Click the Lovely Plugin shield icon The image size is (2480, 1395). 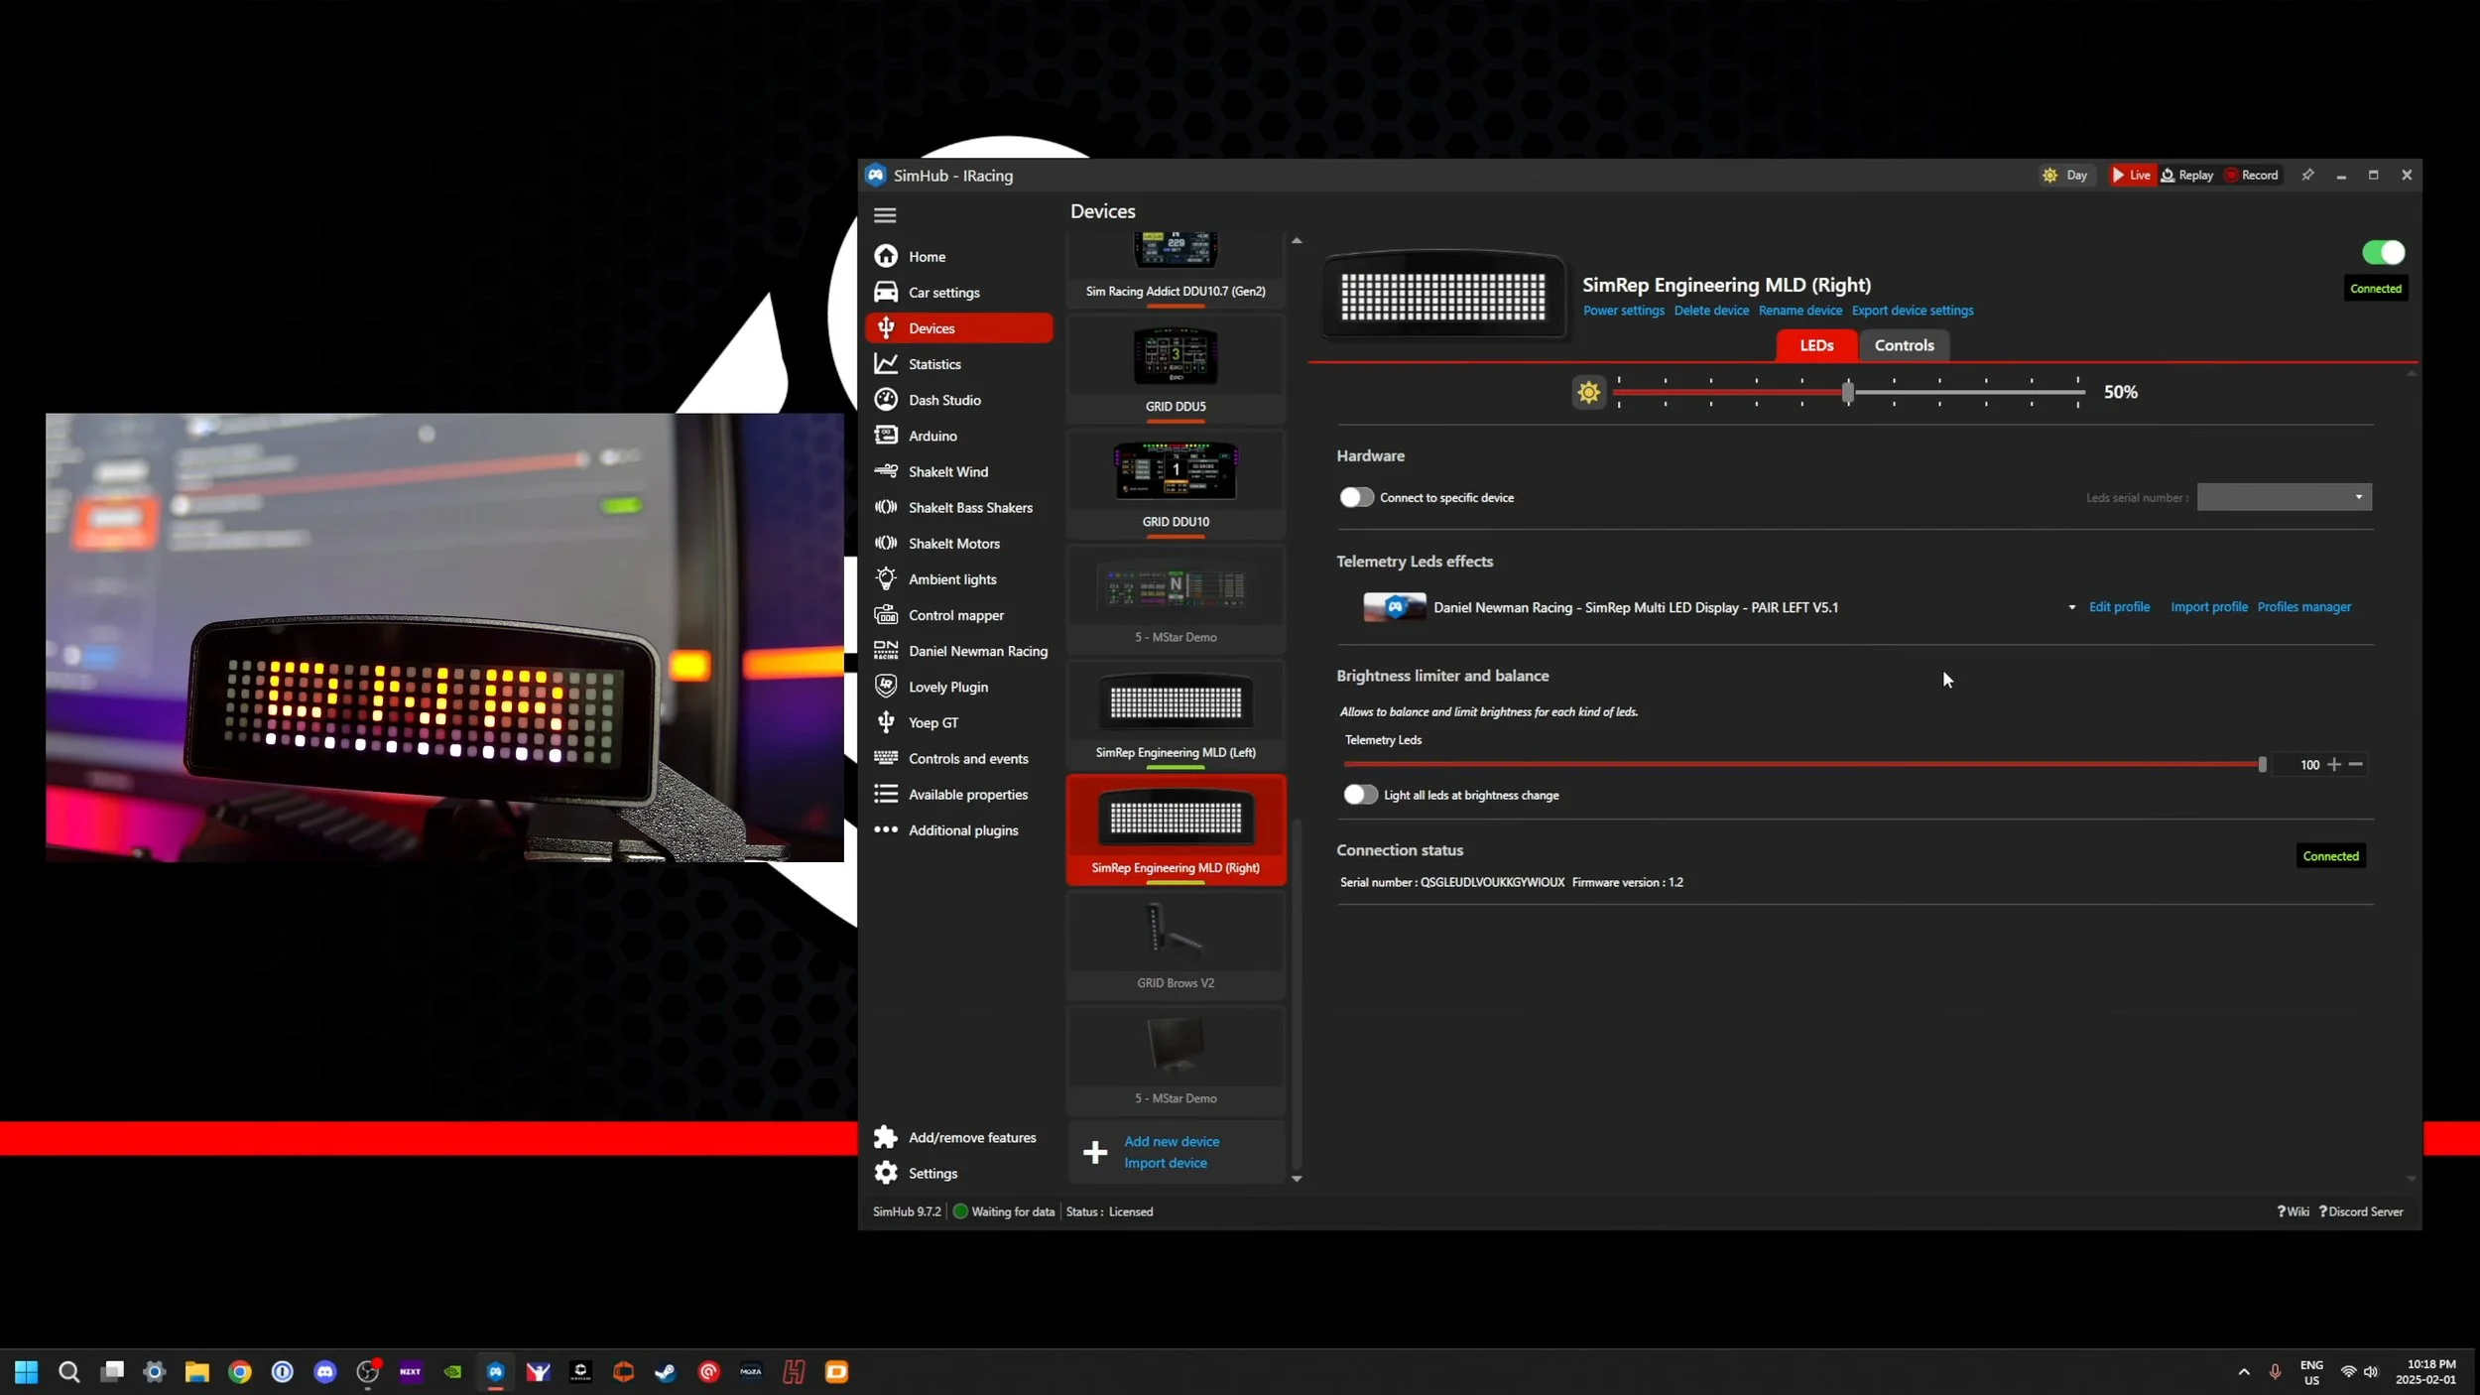(x=886, y=687)
